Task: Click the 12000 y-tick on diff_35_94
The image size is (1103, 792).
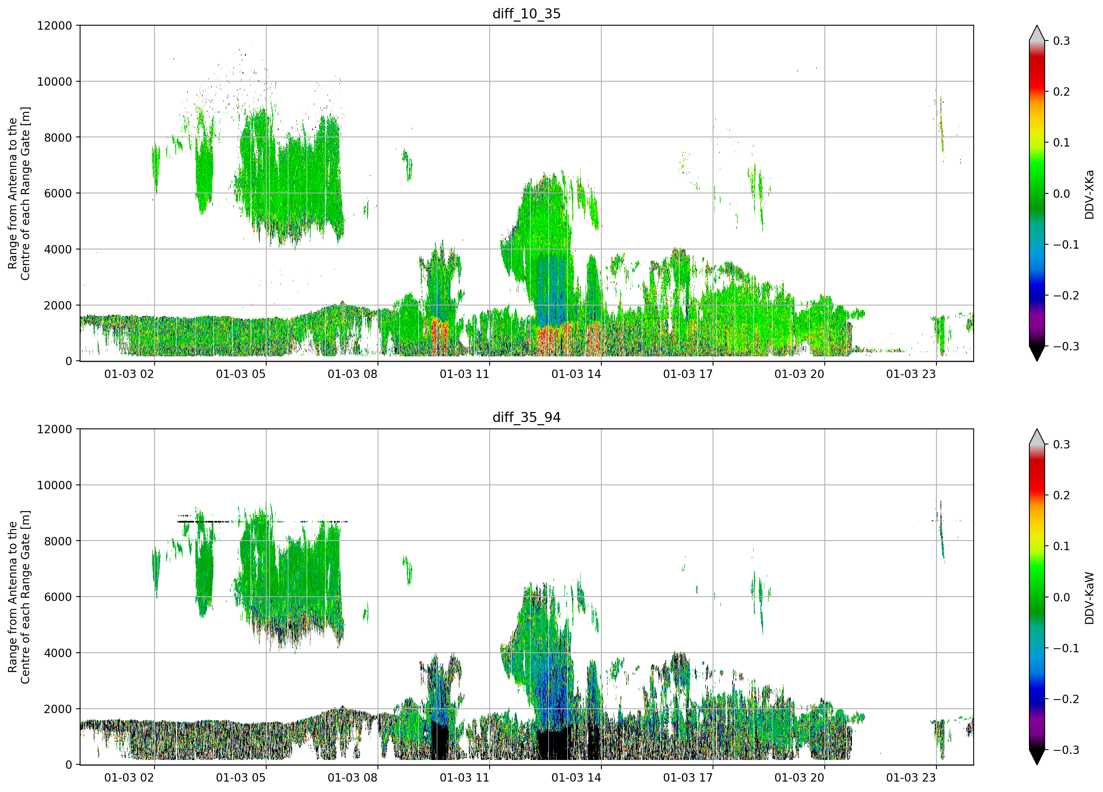Action: point(54,429)
